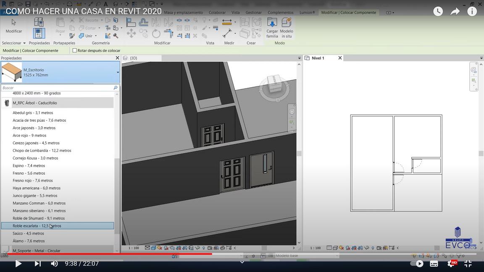The image size is (484, 272).
Task: Enable Rotar después de colocar checkbox
Action: click(74, 50)
